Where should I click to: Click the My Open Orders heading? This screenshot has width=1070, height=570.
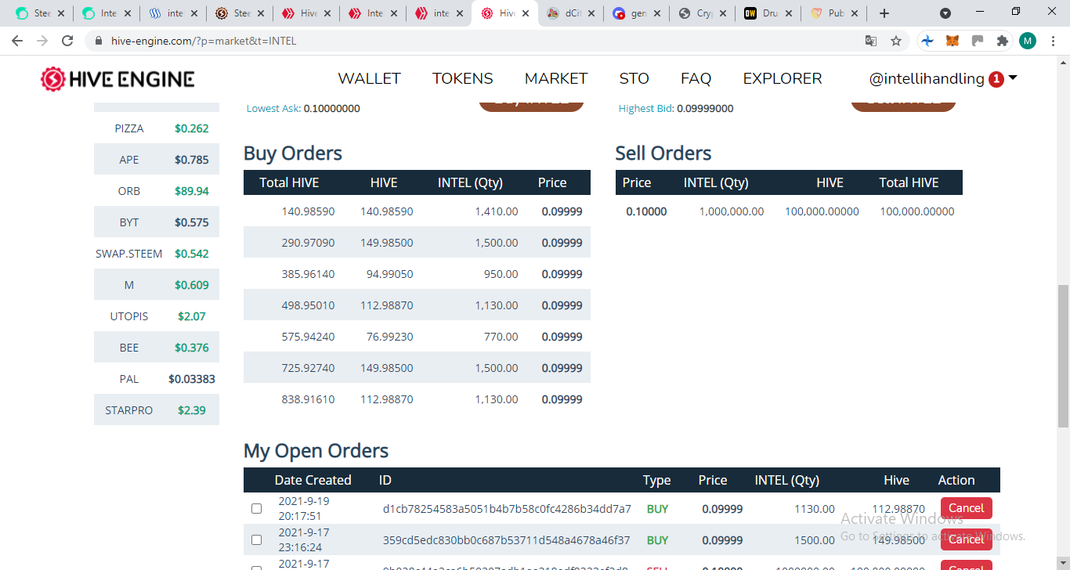point(316,451)
